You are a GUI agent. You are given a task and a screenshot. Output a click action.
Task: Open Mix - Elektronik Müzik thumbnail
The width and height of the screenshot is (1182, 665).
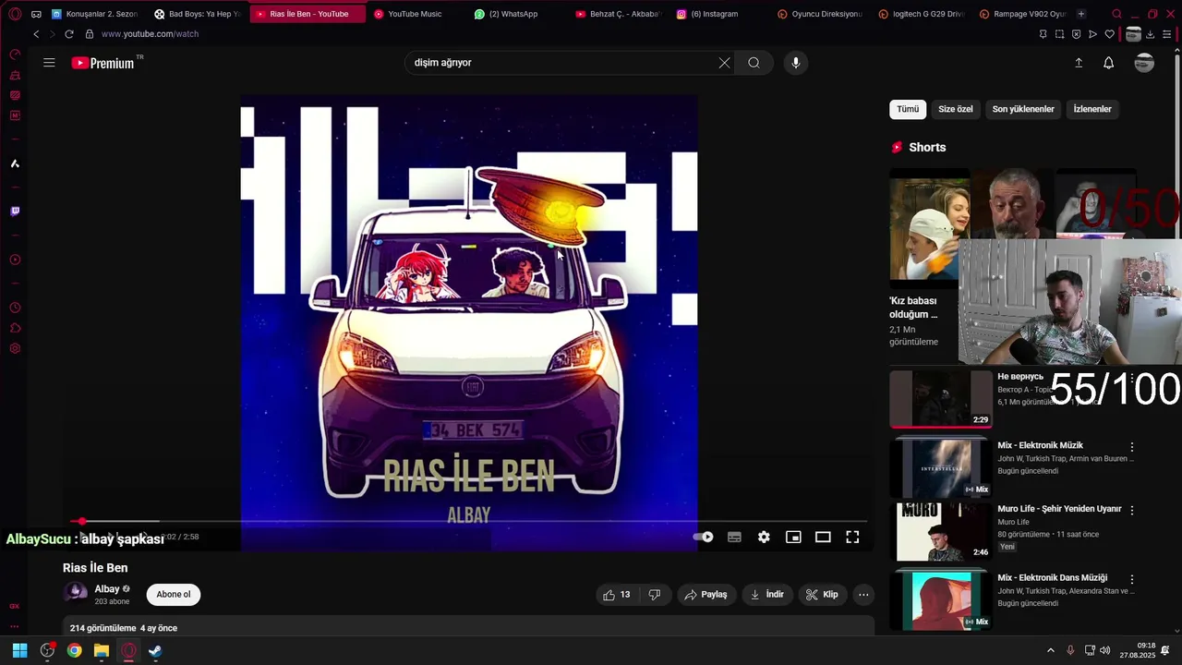pos(940,467)
